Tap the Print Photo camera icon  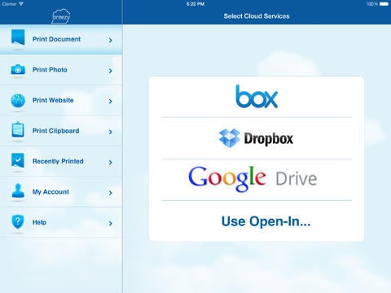tap(18, 70)
